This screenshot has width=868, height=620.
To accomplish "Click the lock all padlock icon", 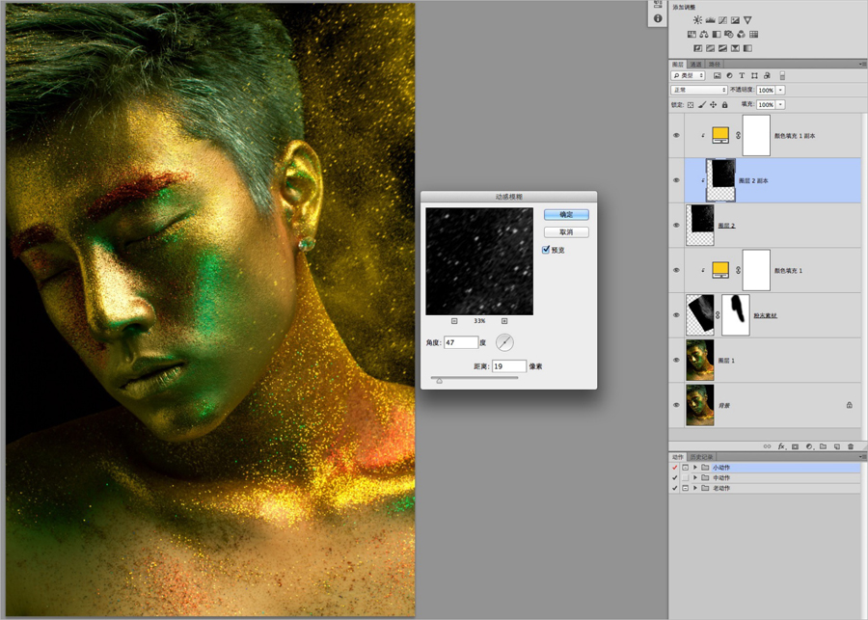I will (x=724, y=105).
